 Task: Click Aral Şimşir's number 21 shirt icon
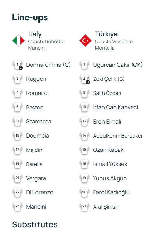(x=84, y=207)
